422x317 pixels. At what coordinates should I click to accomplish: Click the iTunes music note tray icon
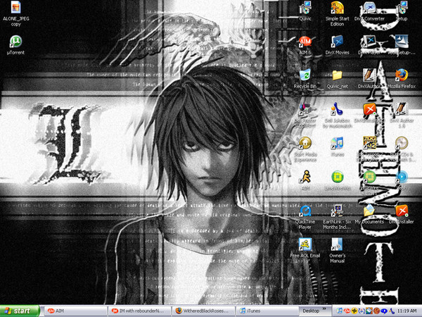coord(340,311)
